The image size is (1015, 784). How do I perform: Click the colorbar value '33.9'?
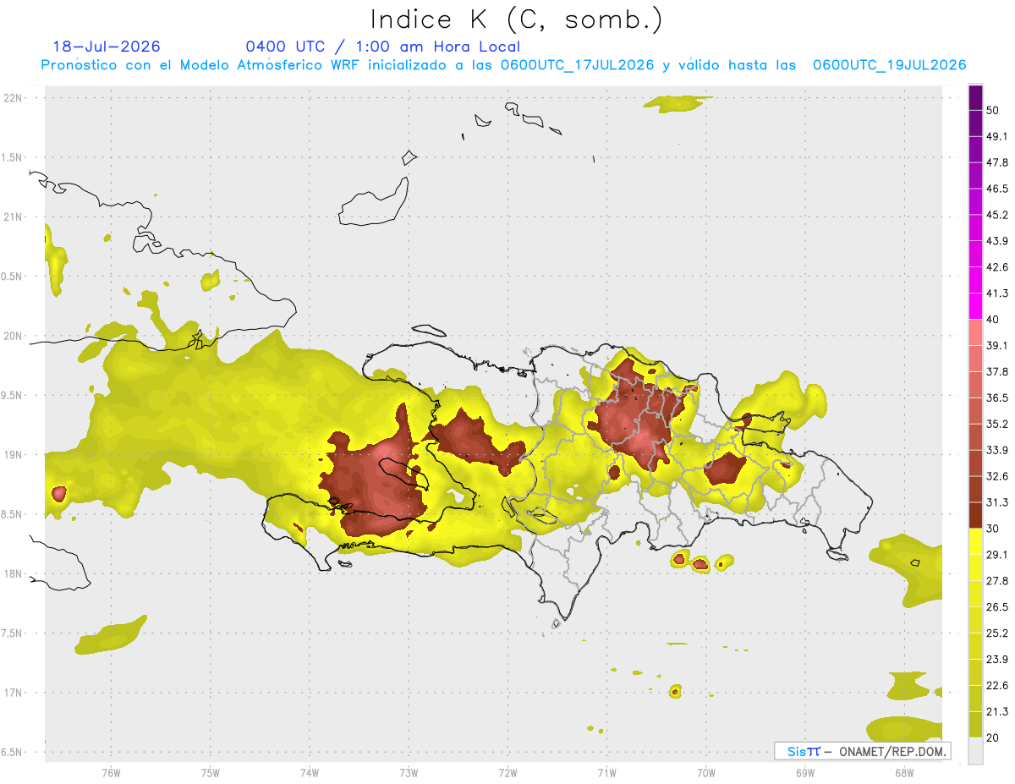tap(998, 450)
